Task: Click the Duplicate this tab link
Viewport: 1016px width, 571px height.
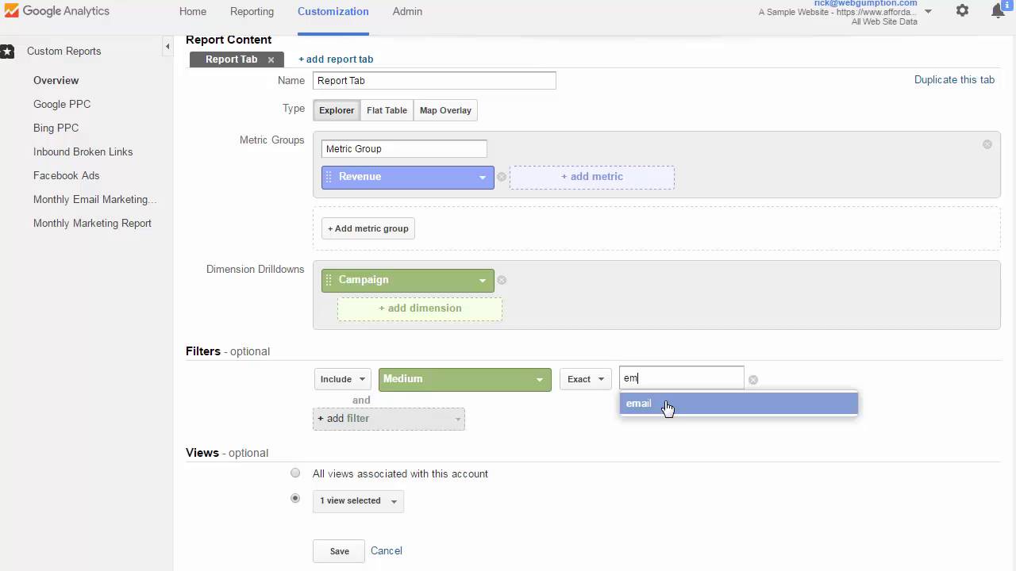Action: [x=954, y=80]
